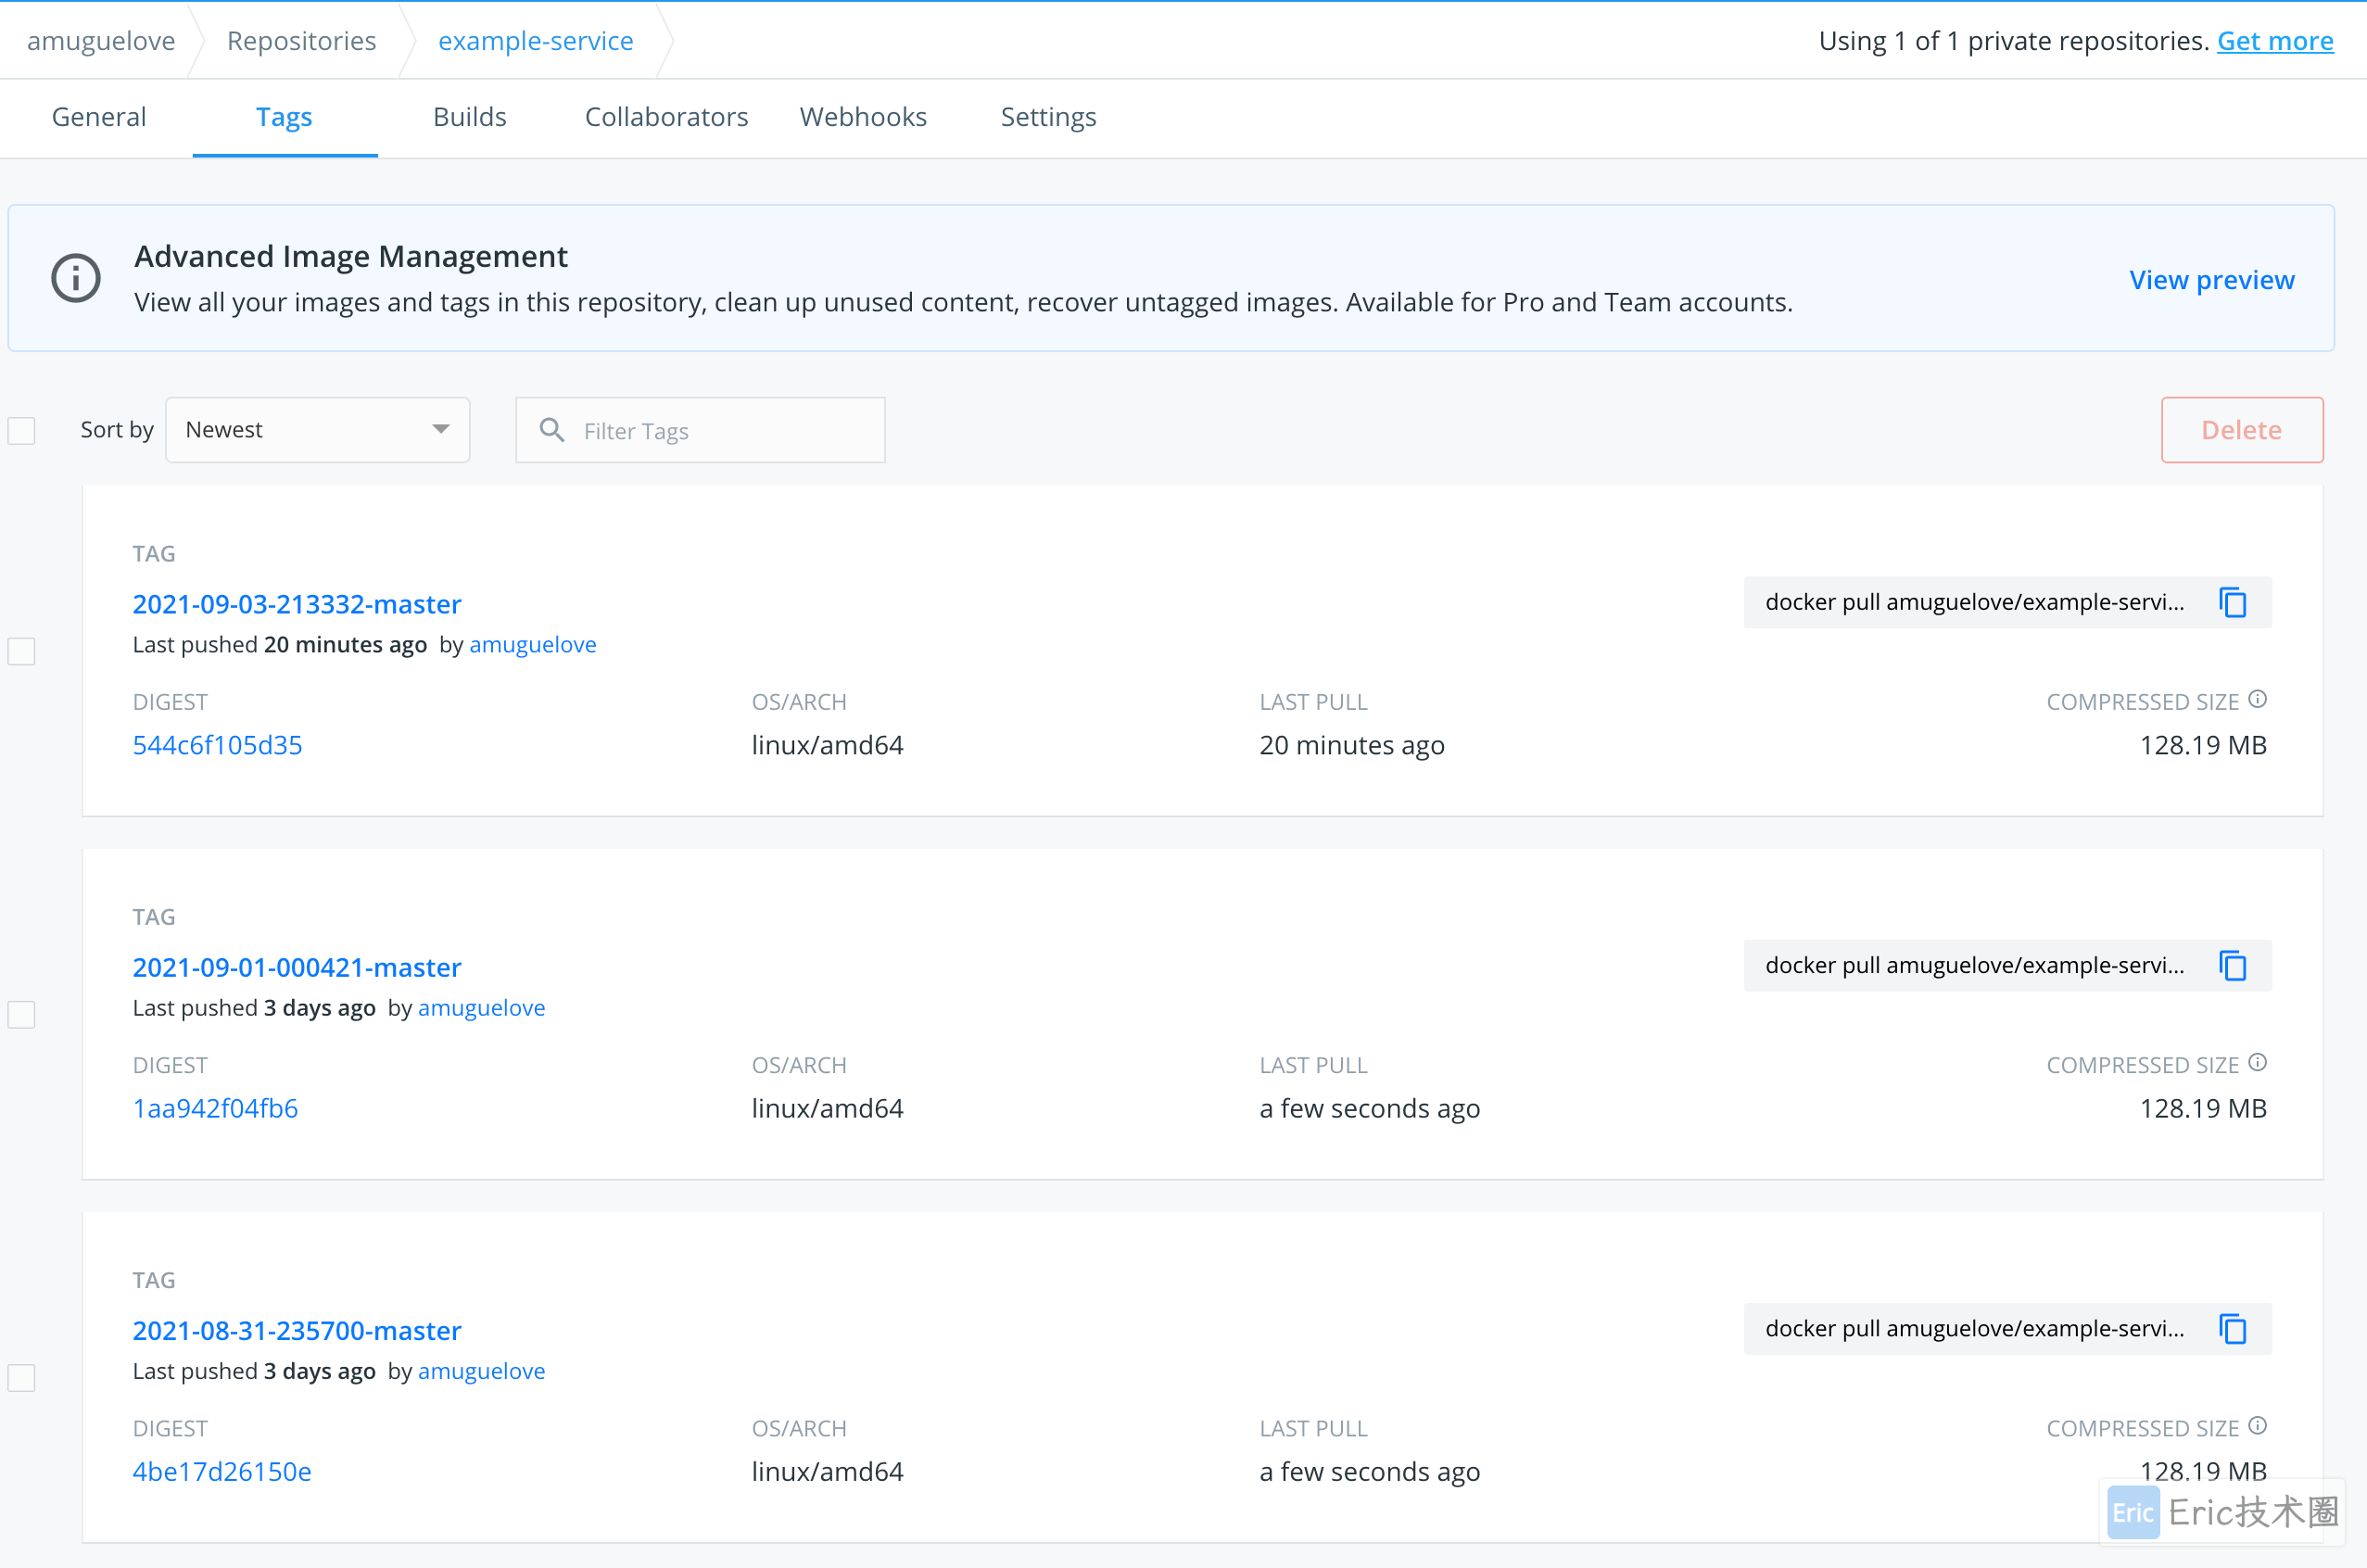
Task: Click linux/amd64 value for 2021-09-03-213332-master
Action: pos(827,745)
